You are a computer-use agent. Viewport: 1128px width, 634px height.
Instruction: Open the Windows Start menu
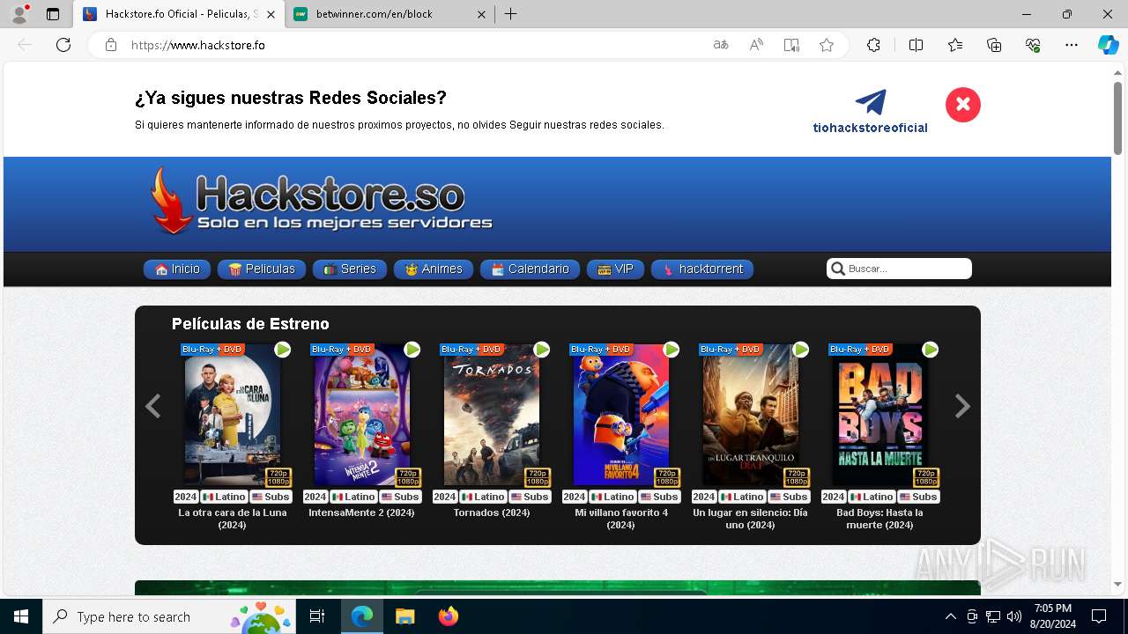[x=21, y=616]
